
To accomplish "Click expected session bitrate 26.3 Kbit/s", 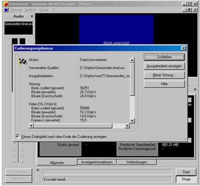I will click(88, 92).
